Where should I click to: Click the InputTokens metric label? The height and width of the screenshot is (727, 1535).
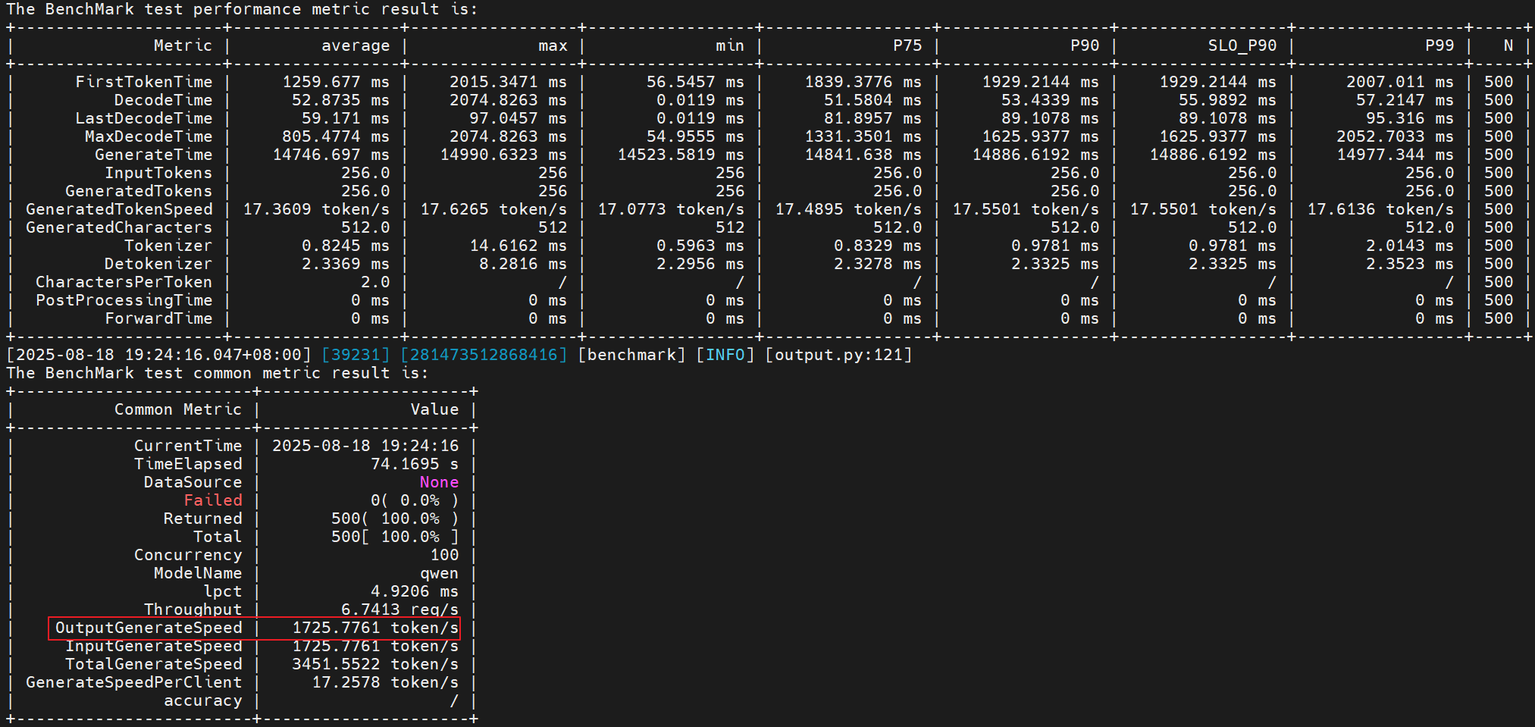pos(158,173)
